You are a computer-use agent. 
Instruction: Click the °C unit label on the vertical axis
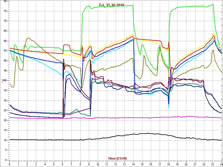(x=3, y=81)
